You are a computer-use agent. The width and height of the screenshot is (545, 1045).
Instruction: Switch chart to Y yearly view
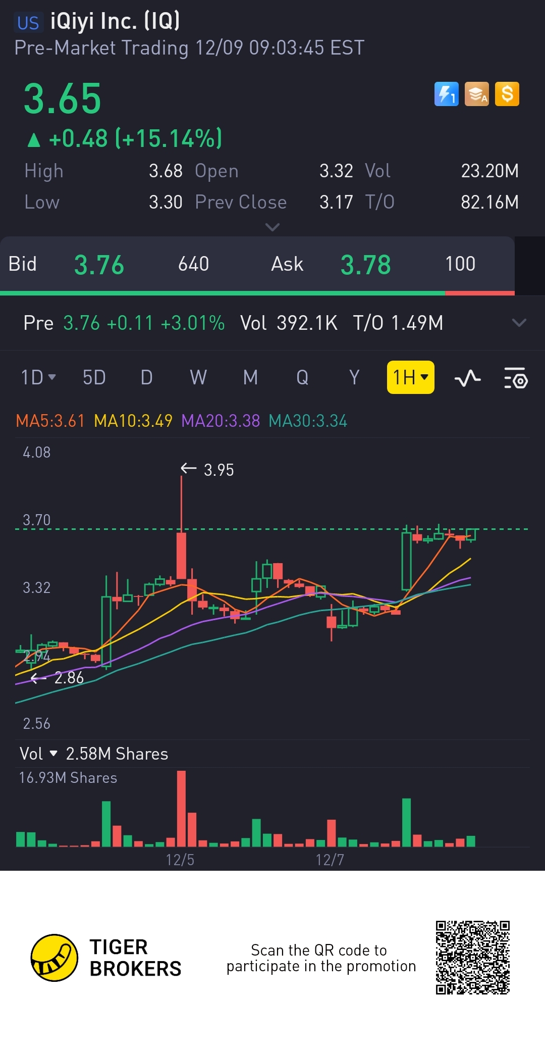354,377
